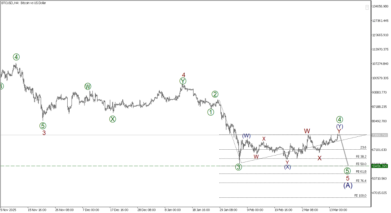
Task: Click the FE 38.2 Fibonacci level label
Action: tap(361, 156)
